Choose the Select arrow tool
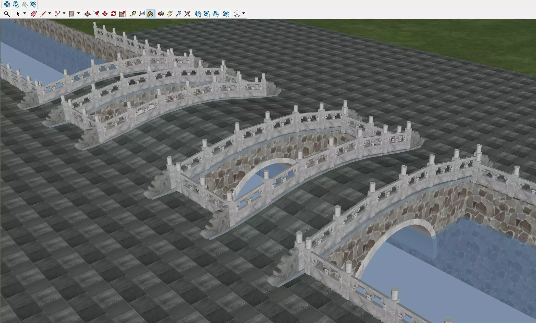 pos(18,14)
